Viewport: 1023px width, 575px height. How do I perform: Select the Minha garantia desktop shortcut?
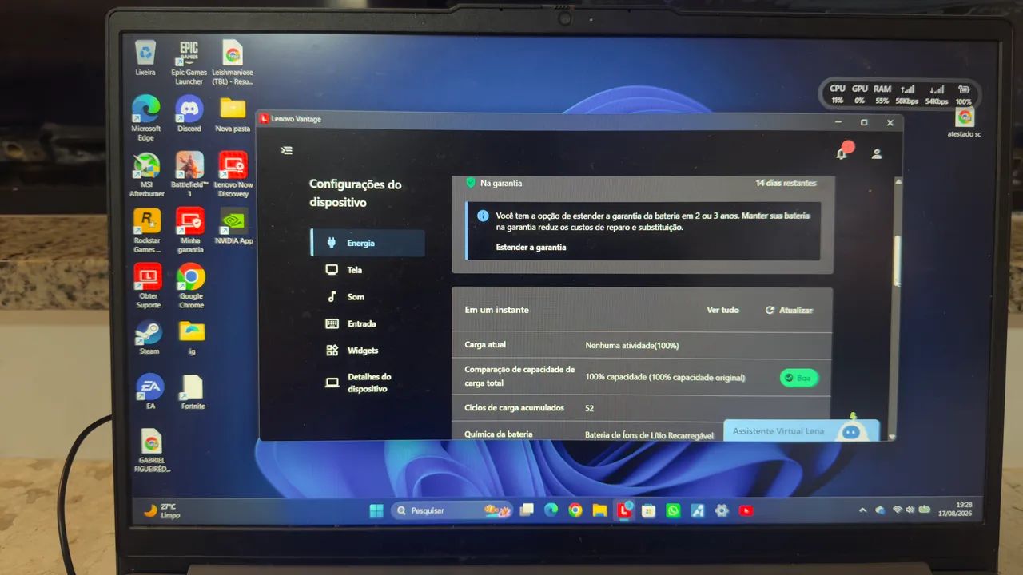point(190,231)
